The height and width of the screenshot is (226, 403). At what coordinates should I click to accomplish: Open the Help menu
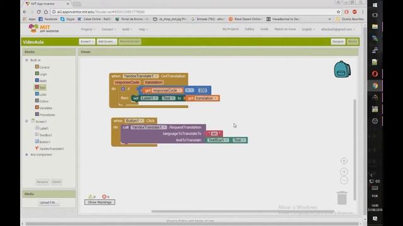[143, 30]
